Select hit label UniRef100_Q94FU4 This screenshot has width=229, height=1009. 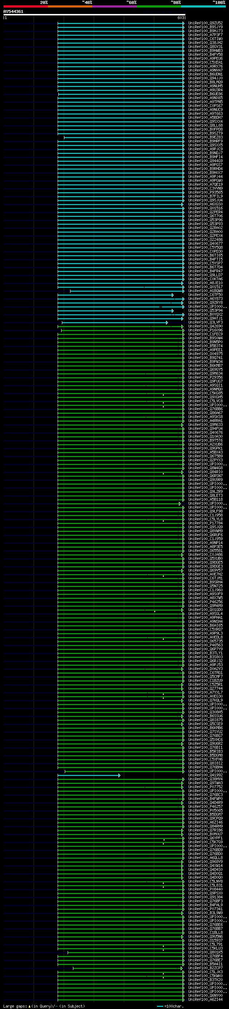[205, 428]
